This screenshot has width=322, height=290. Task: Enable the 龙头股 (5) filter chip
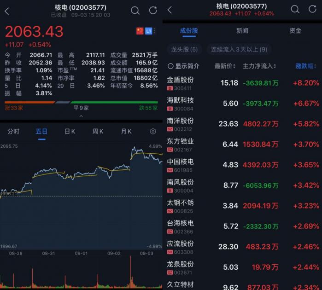(x=184, y=49)
